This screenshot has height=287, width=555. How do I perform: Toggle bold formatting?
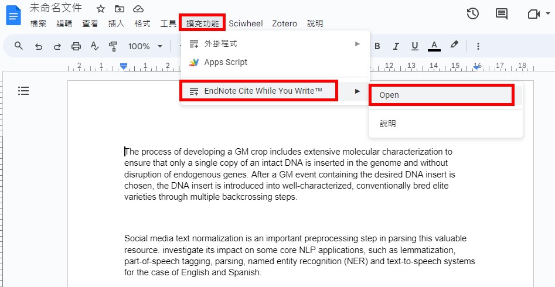[377, 46]
